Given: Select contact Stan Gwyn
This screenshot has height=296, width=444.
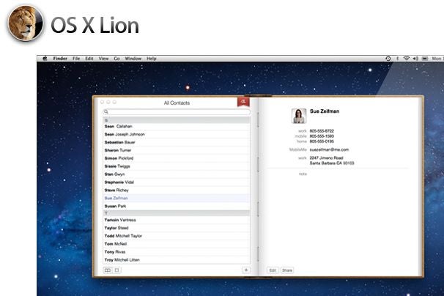Looking at the screenshot, I should [177, 174].
